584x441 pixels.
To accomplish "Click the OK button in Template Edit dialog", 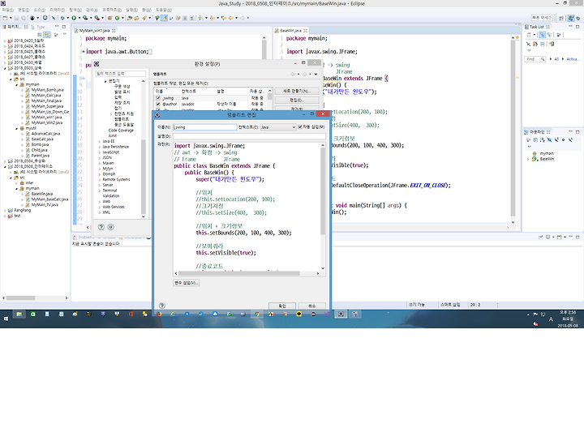I will (282, 306).
